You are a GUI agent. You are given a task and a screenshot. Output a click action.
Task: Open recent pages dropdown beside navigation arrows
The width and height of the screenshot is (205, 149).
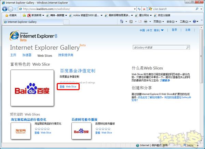point(15,9)
